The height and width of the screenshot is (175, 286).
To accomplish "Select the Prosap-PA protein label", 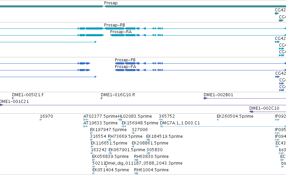I will [x=125, y=67].
